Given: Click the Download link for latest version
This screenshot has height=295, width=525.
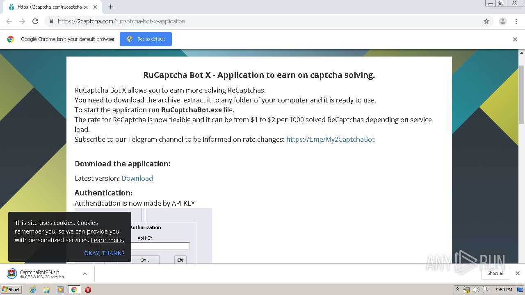Looking at the screenshot, I should point(137,178).
